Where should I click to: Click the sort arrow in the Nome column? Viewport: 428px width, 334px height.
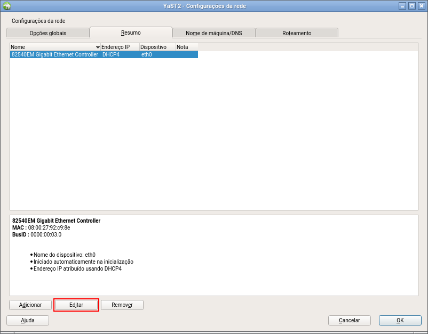(98, 47)
